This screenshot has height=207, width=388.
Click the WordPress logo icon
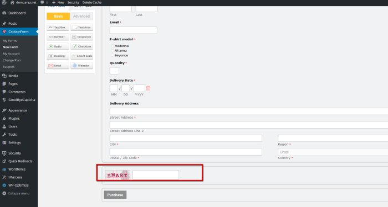pos(4,2)
